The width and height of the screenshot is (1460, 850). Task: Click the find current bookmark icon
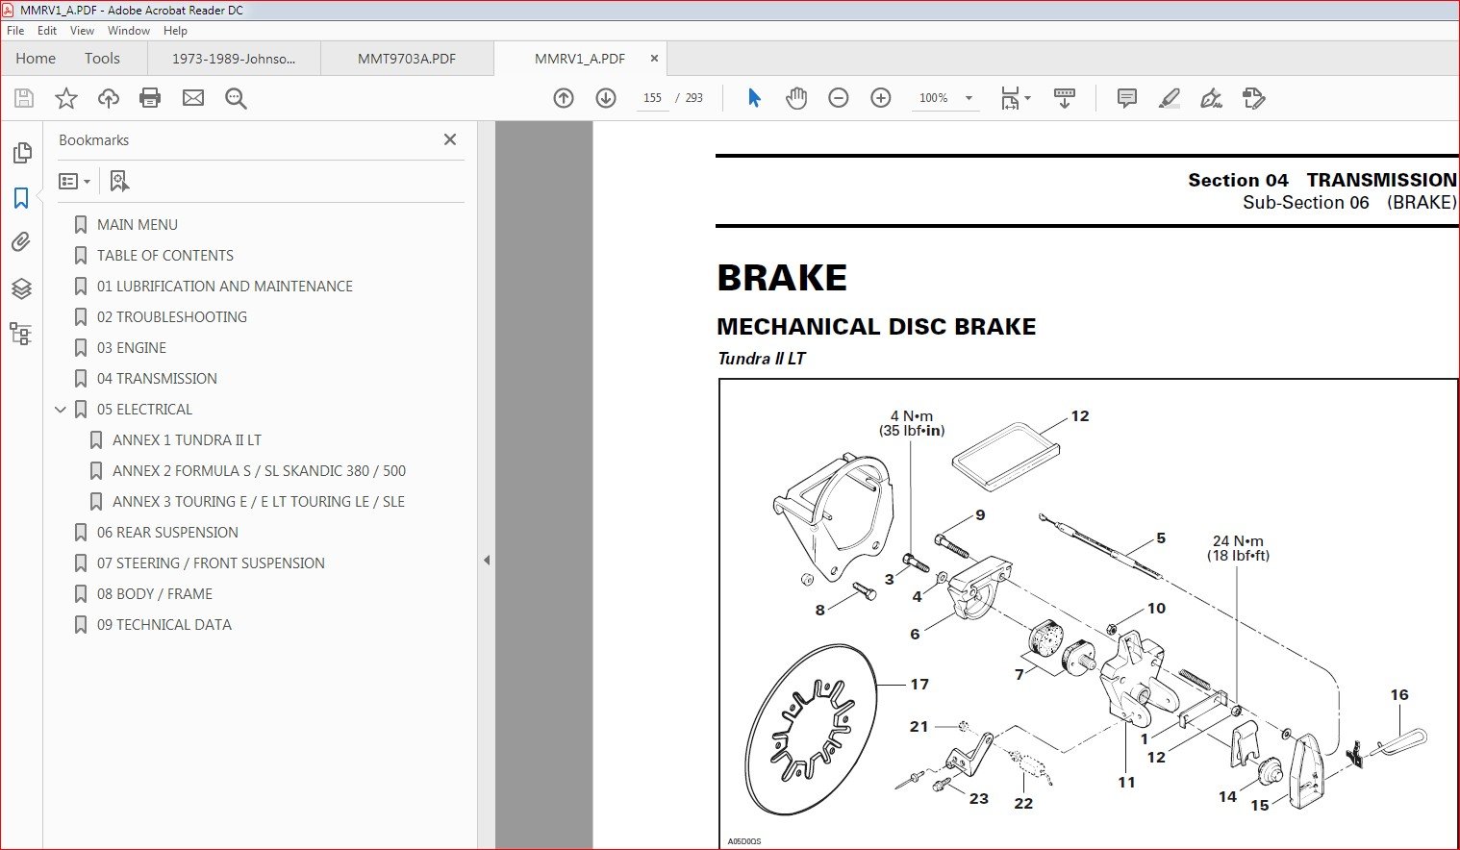pyautogui.click(x=119, y=181)
